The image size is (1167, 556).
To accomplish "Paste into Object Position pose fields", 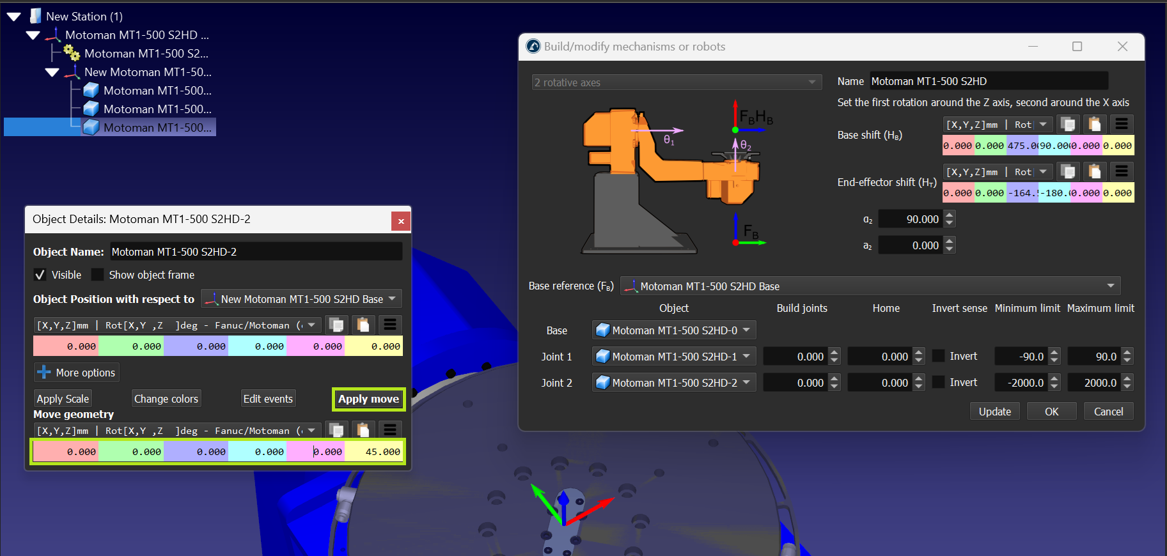I will (x=363, y=325).
